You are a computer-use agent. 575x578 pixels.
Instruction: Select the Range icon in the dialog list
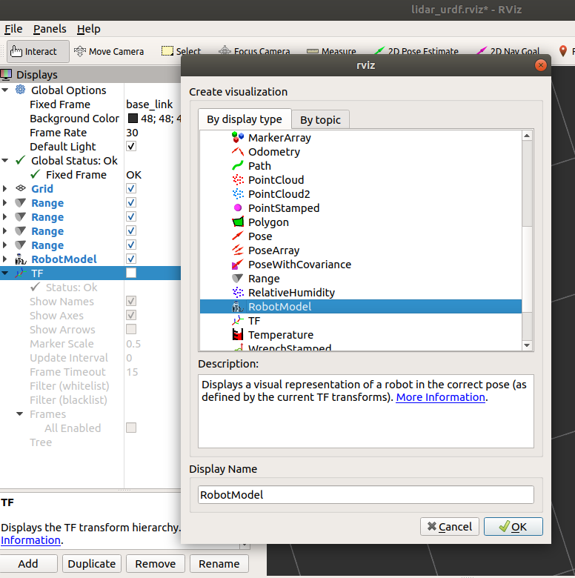238,279
